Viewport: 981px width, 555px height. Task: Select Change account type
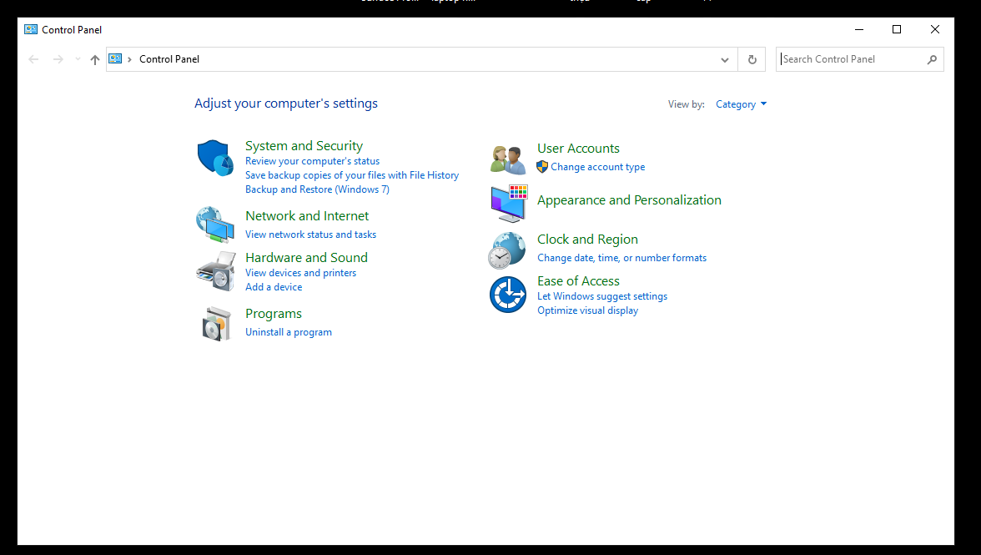pyautogui.click(x=597, y=167)
